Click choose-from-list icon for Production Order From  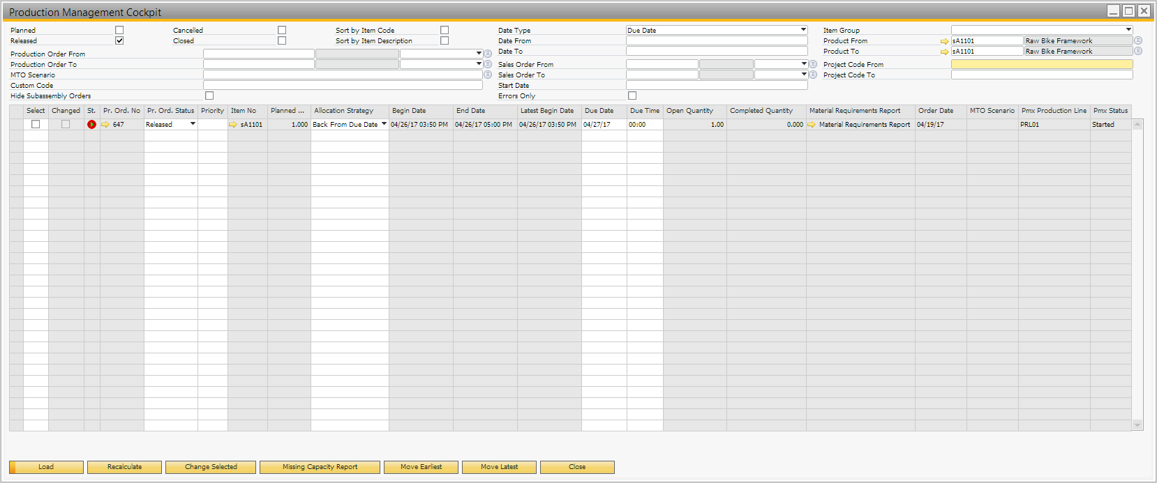488,54
